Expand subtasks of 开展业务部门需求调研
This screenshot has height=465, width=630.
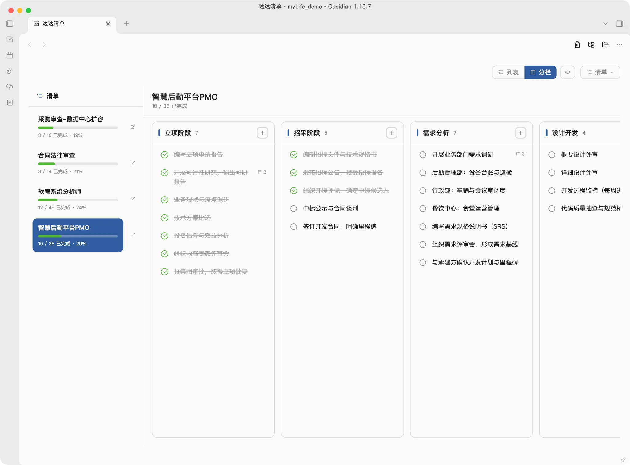(520, 154)
